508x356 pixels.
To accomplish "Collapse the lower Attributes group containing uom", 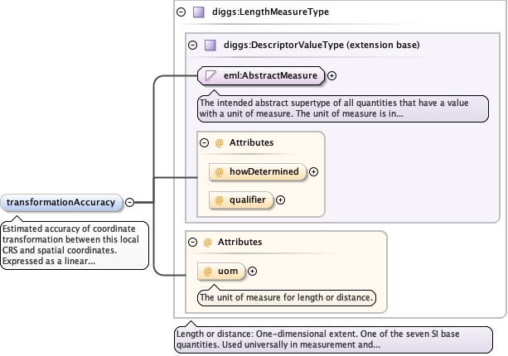I will coord(193,242).
